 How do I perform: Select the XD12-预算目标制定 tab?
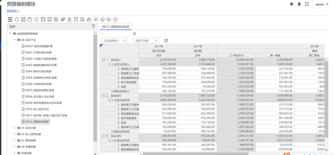pos(116,27)
